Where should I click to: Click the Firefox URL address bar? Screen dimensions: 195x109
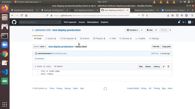tap(91, 15)
